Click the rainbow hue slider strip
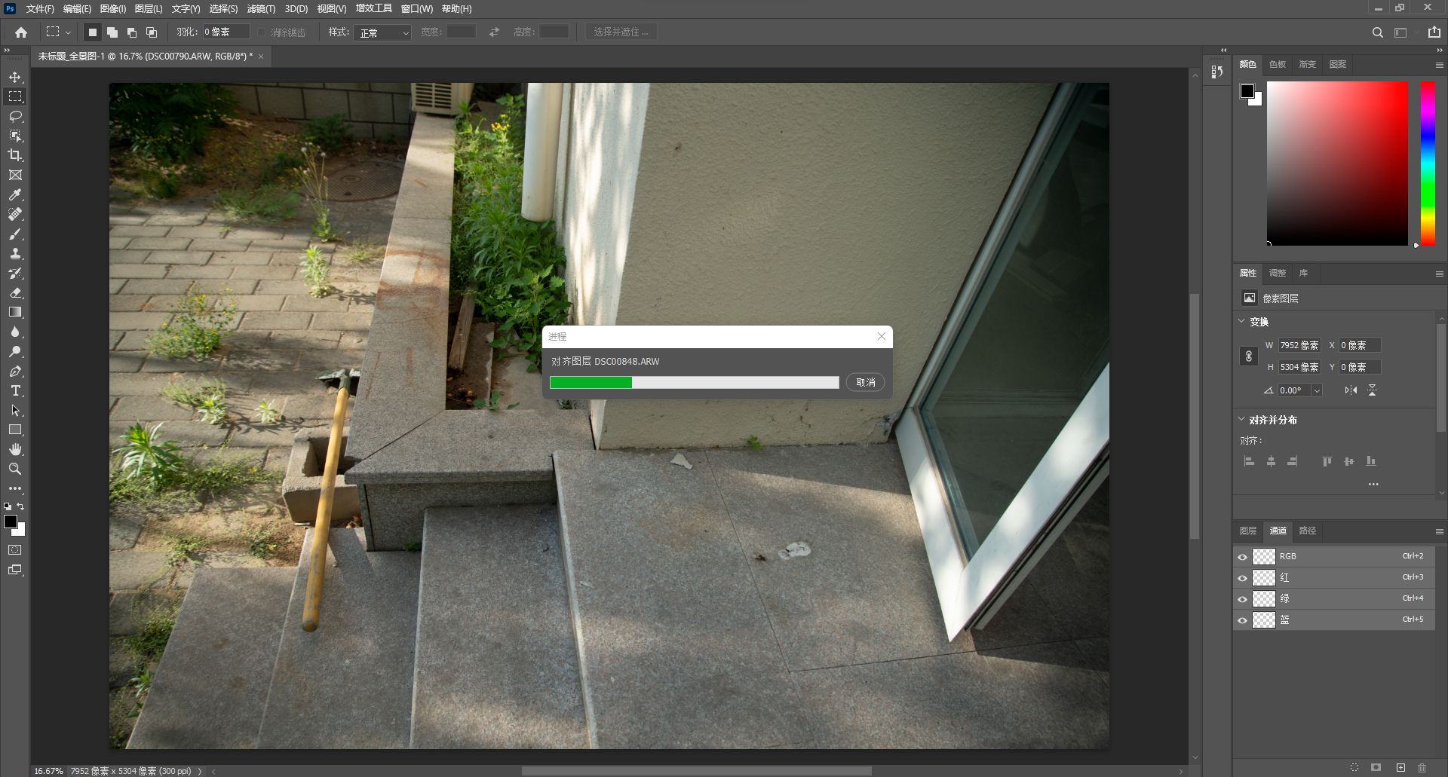 [1428, 162]
